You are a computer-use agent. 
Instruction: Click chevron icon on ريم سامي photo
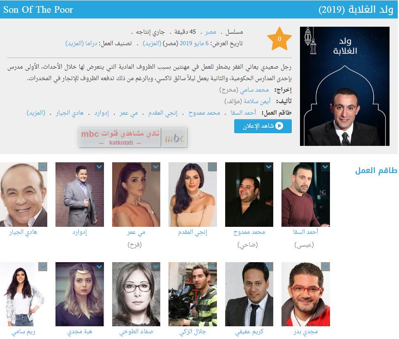(x=43, y=267)
